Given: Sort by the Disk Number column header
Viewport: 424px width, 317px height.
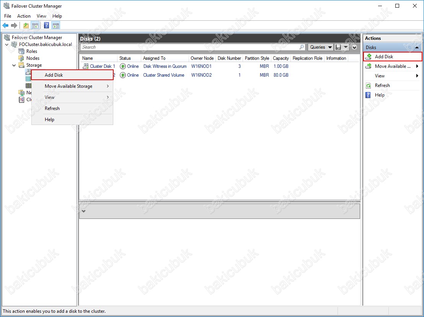Looking at the screenshot, I should point(229,58).
